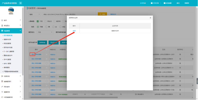This screenshot has width=198, height=100.
Task: Open 0~6岁儿童管理 submenu item
Action: (x=9, y=52)
